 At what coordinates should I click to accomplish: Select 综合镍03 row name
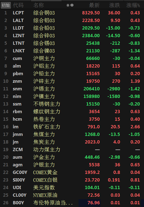click(x=44, y=51)
